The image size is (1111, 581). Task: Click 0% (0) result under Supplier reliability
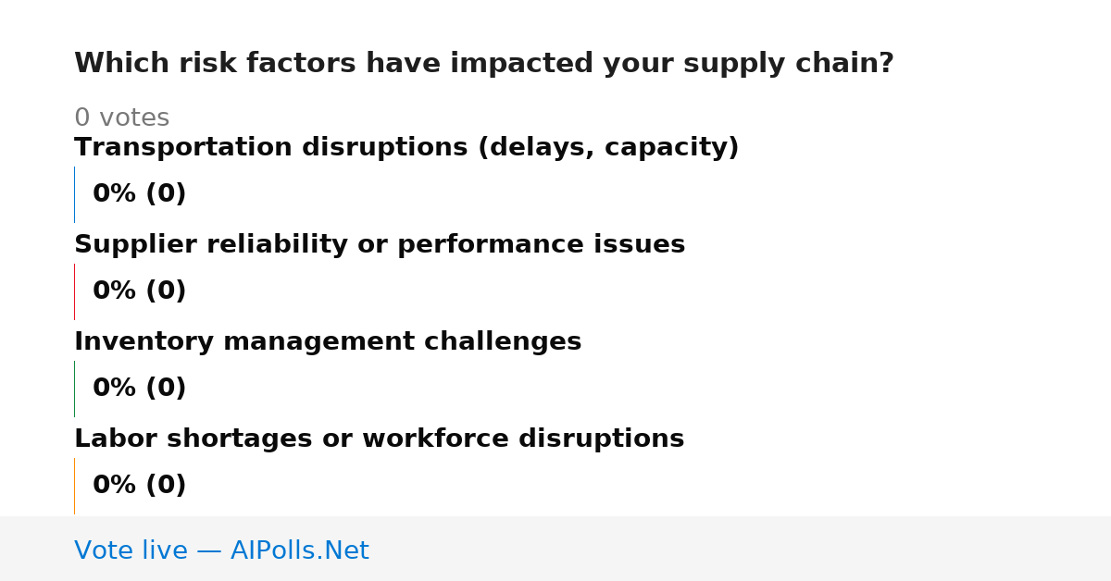tap(140, 291)
